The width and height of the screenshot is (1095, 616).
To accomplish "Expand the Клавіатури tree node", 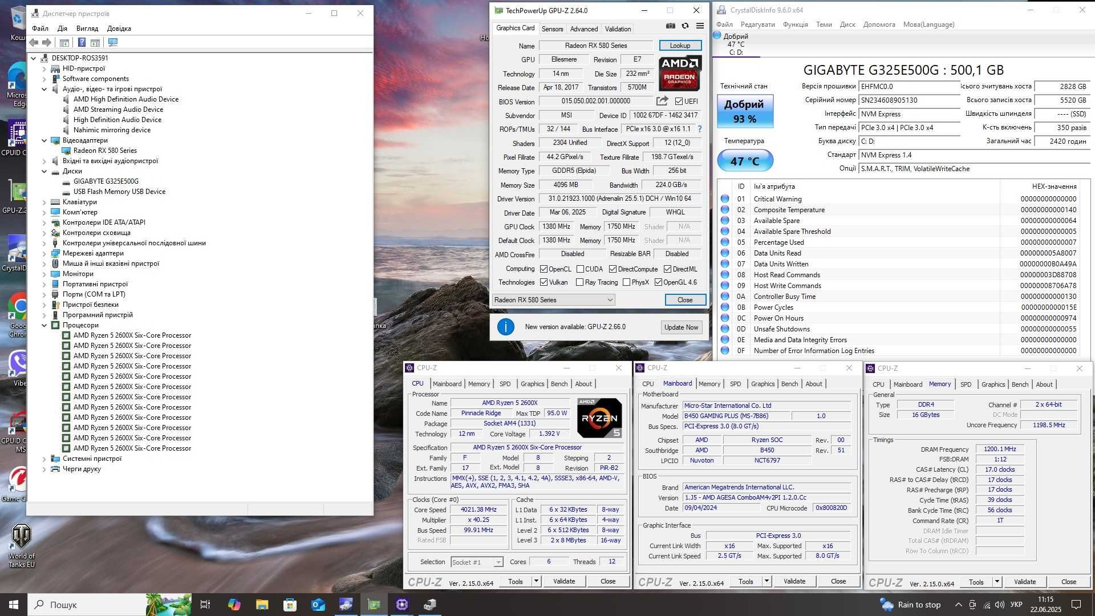I will 44,202.
